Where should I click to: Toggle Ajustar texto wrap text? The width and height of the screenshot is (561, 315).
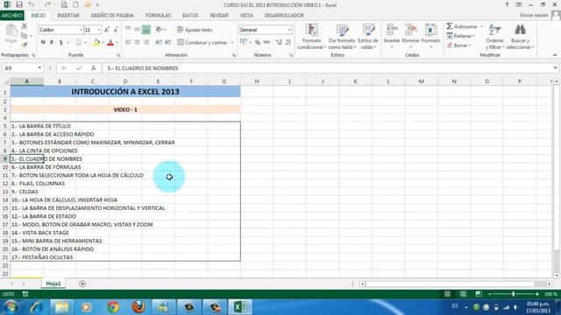pyautogui.click(x=195, y=30)
